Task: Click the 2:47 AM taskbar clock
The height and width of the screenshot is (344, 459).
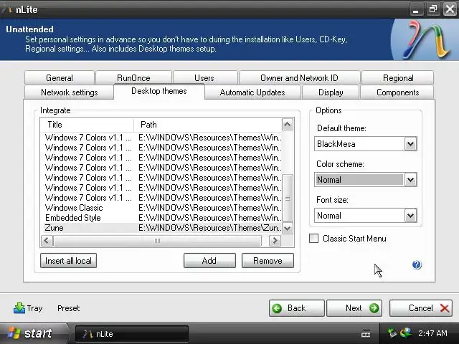Action: click(x=432, y=333)
